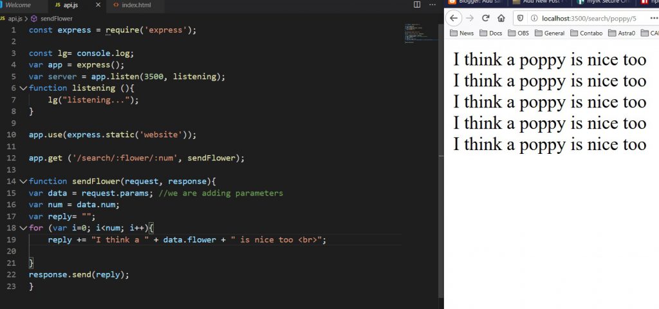
Task: Show site information for localhost
Action: tap(533, 18)
